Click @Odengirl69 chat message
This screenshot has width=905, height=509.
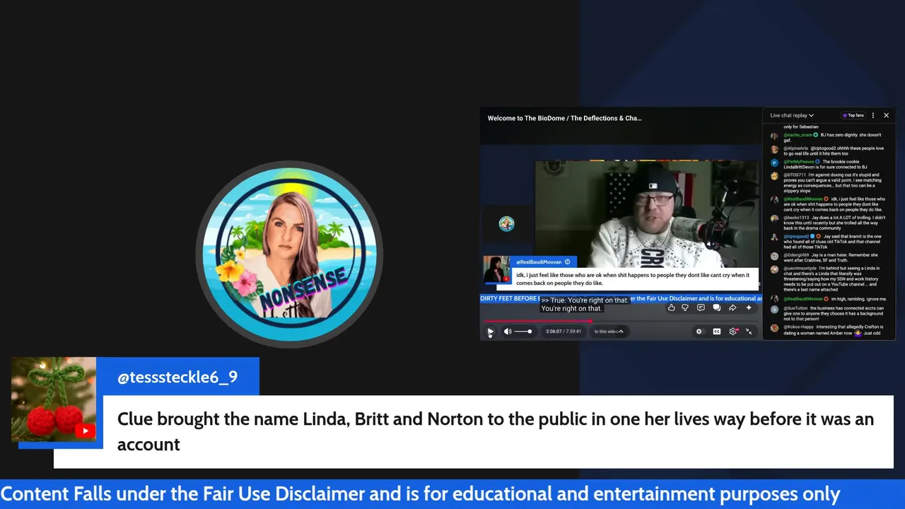pyautogui.click(x=831, y=259)
